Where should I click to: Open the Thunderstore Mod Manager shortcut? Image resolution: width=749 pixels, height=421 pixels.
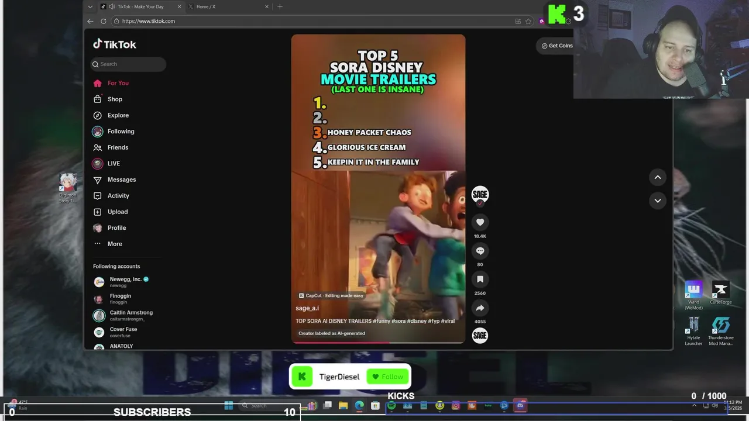[720, 331]
